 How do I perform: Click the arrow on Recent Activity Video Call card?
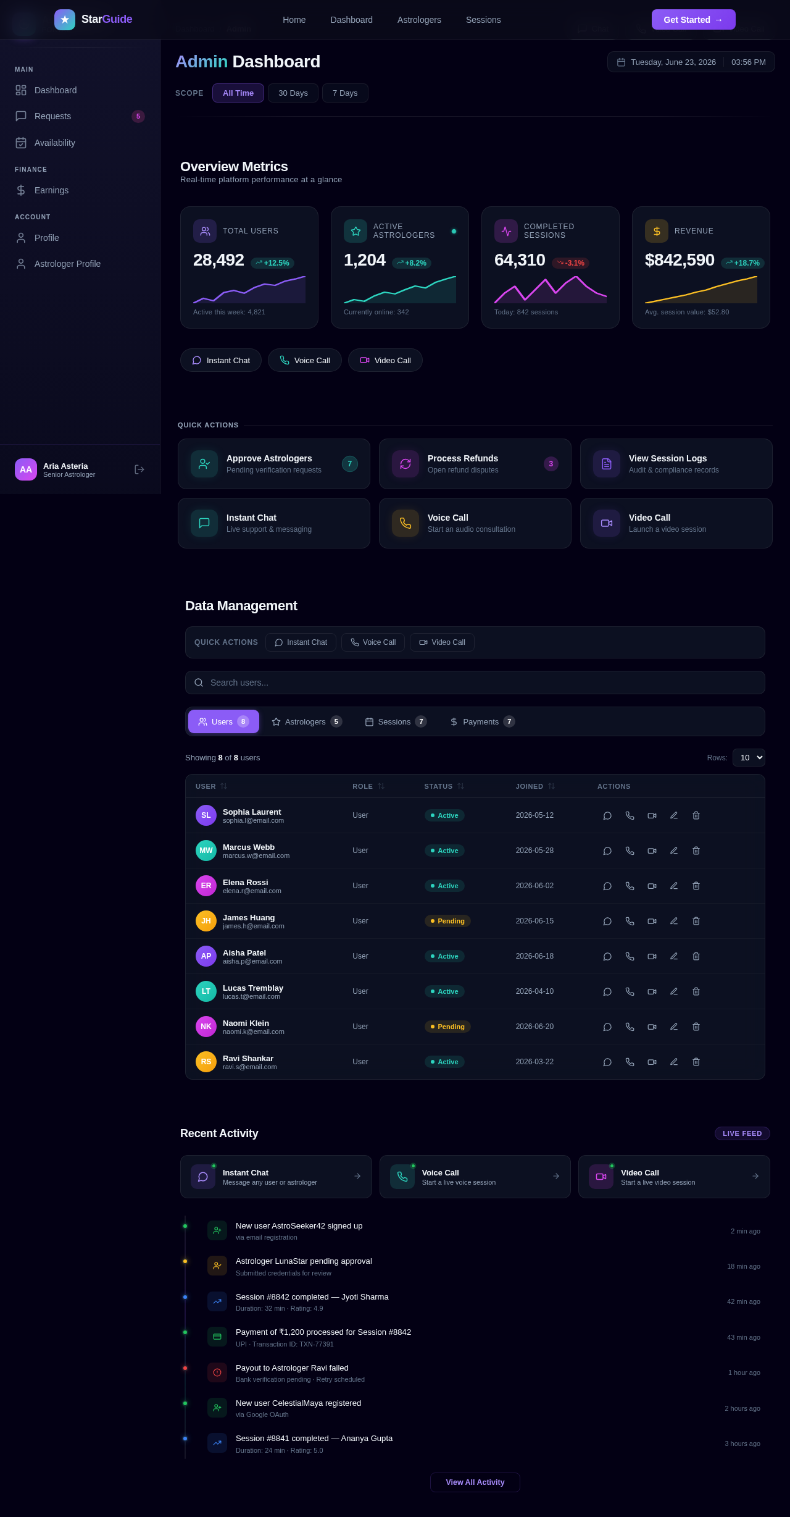pos(755,1176)
